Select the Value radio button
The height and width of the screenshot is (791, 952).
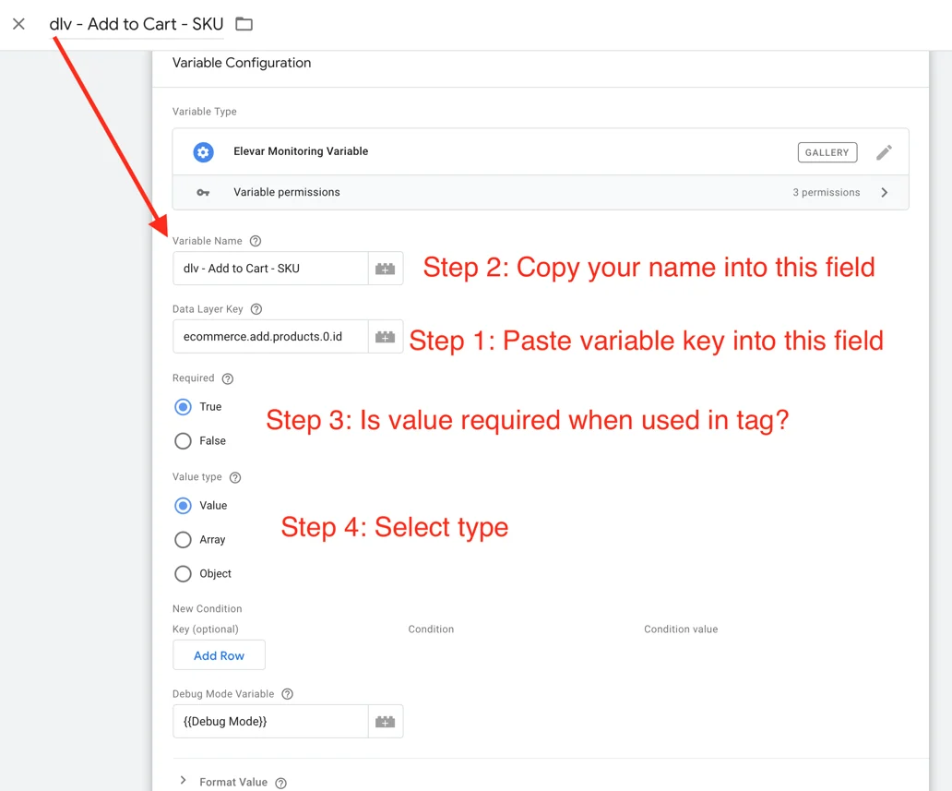pos(183,506)
